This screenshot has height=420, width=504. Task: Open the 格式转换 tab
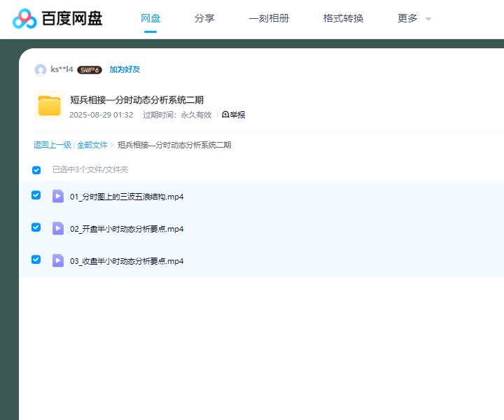[343, 19]
